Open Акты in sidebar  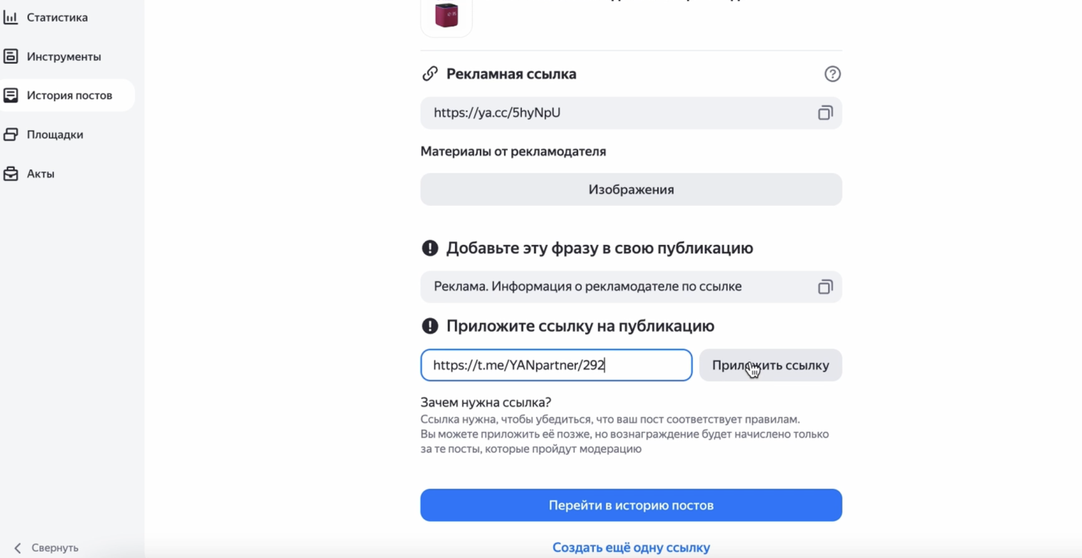(41, 174)
